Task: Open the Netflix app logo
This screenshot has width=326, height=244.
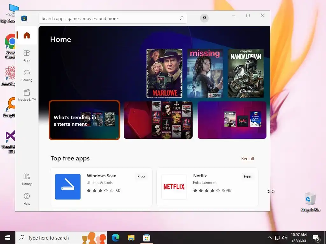Action: pyautogui.click(x=174, y=187)
